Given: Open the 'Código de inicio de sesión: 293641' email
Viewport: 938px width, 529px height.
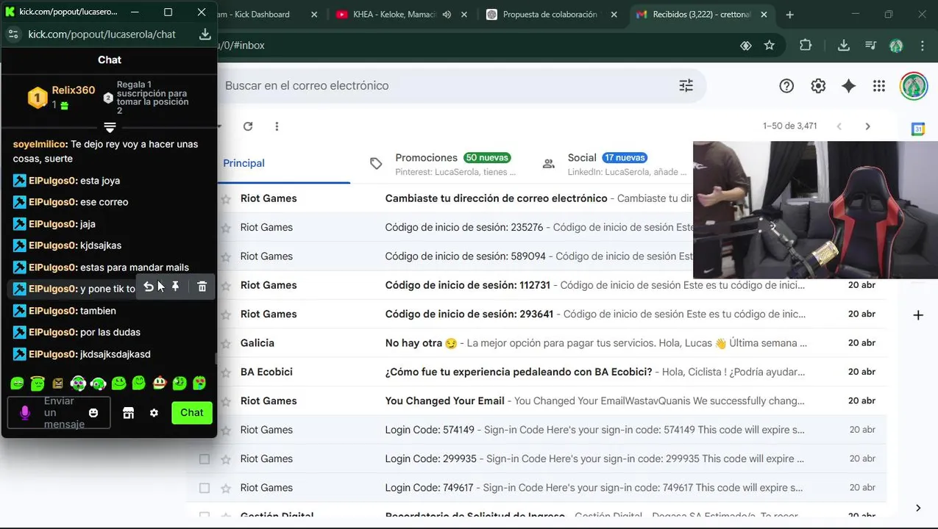Looking at the screenshot, I should 552,314.
